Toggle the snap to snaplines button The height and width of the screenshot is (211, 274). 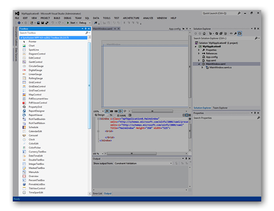[x=121, y=111]
